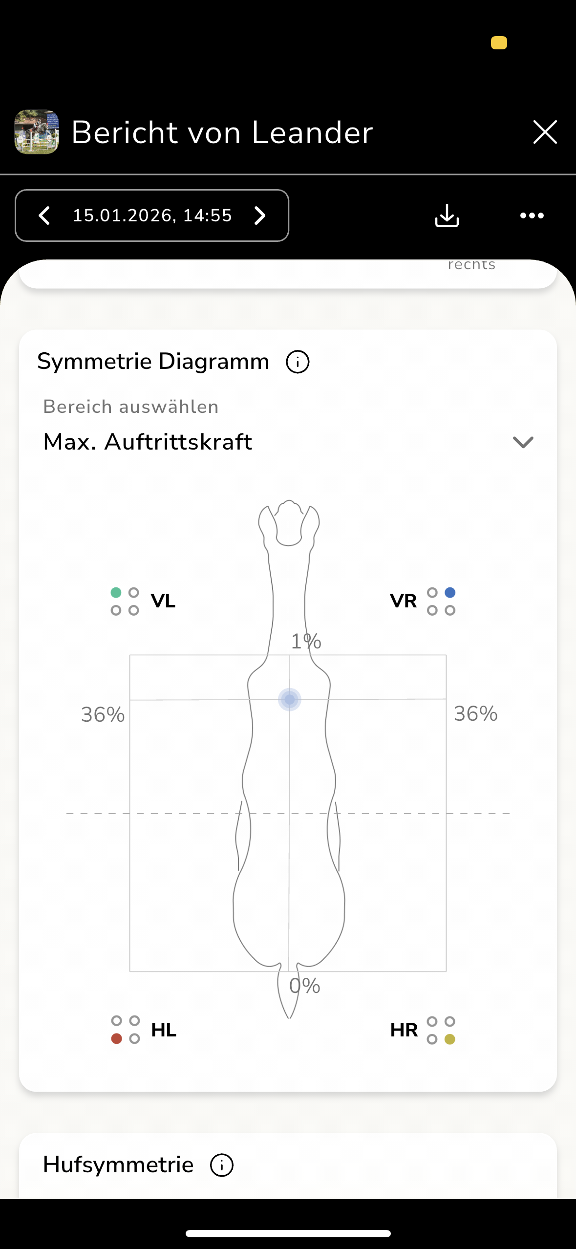Open the three-dot more options menu

(x=532, y=215)
